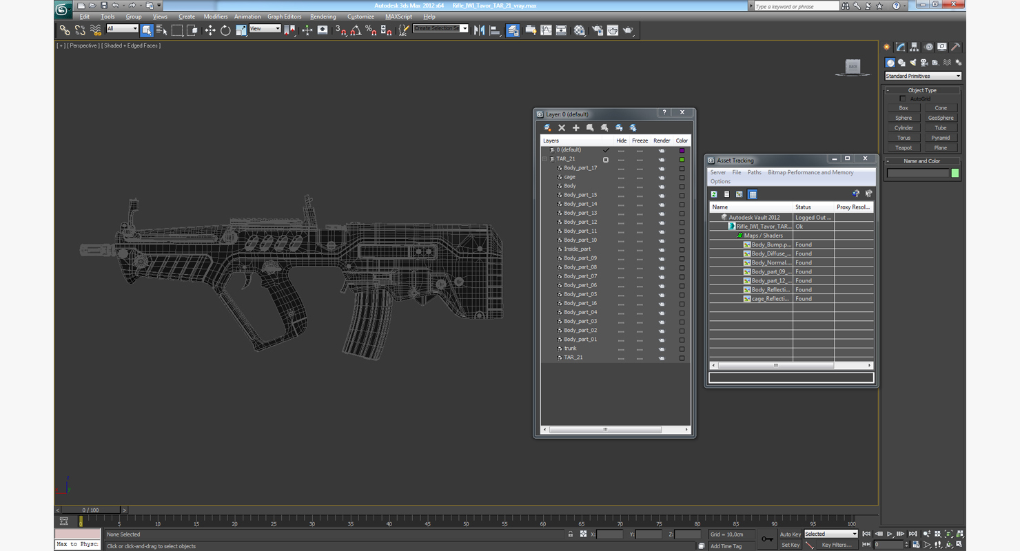Viewport: 1020px width, 551px height.
Task: Click the object name input field
Action: (x=918, y=174)
